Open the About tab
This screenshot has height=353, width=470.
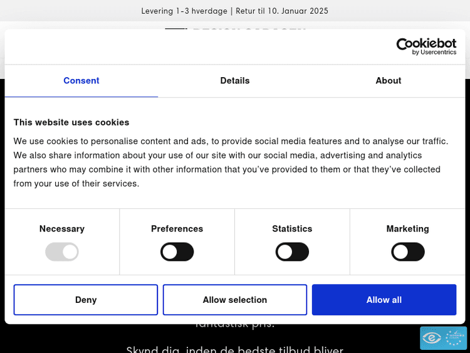pos(388,81)
